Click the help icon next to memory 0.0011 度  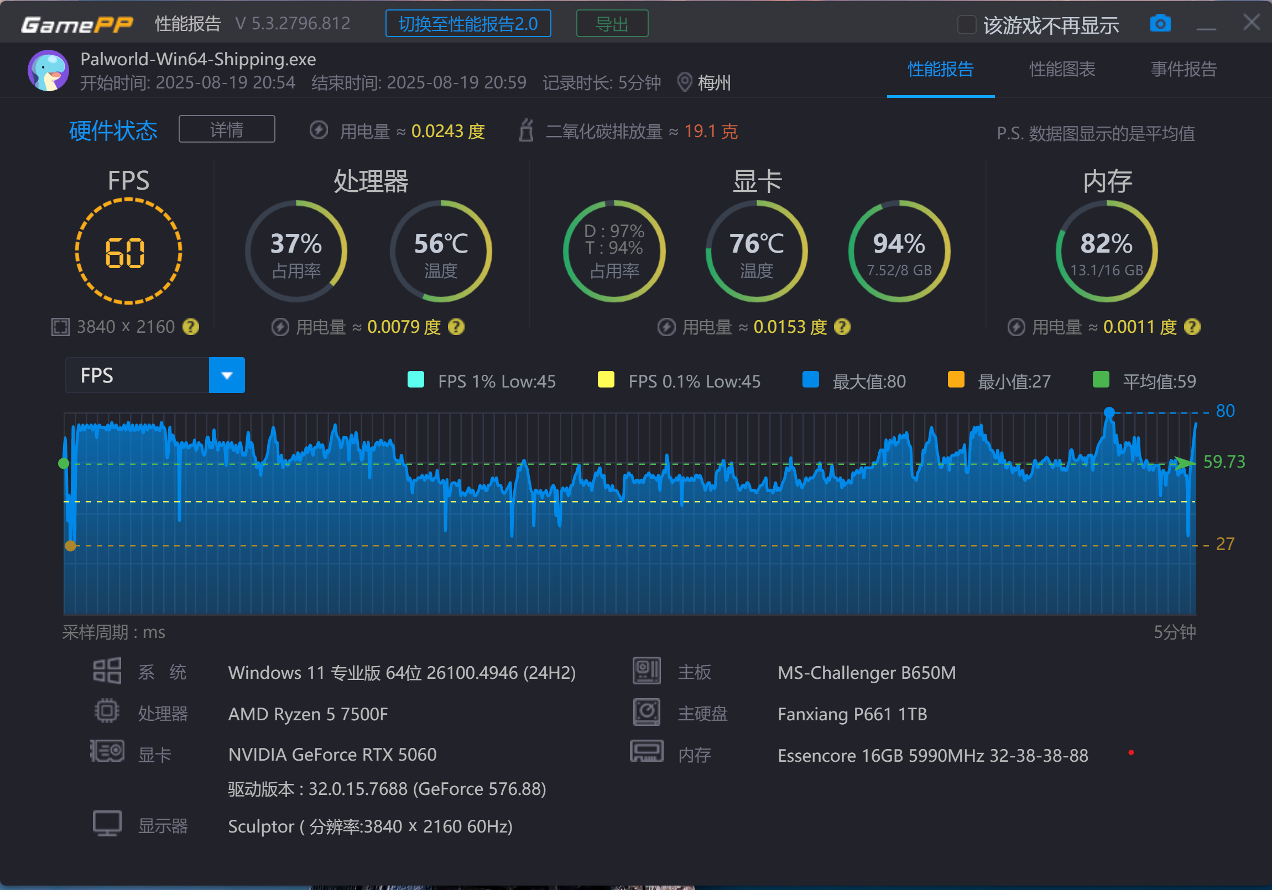[x=1192, y=327]
